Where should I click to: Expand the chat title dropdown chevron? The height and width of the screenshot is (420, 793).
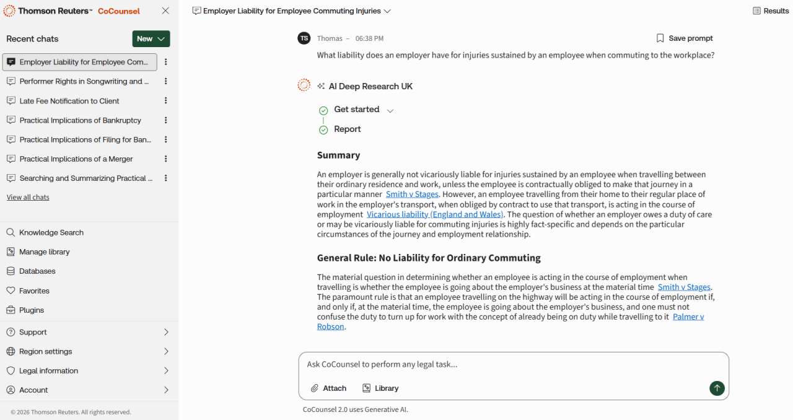click(x=387, y=11)
